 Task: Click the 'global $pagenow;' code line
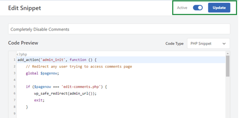[x=42, y=73]
